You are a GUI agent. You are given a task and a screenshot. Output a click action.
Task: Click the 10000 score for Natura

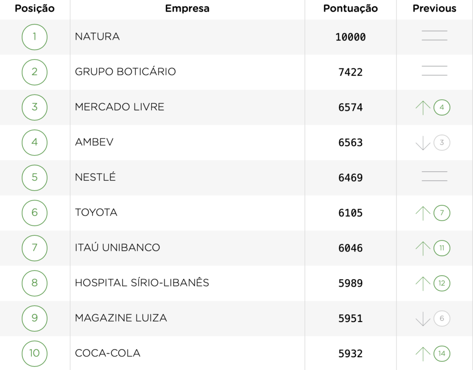[350, 37]
